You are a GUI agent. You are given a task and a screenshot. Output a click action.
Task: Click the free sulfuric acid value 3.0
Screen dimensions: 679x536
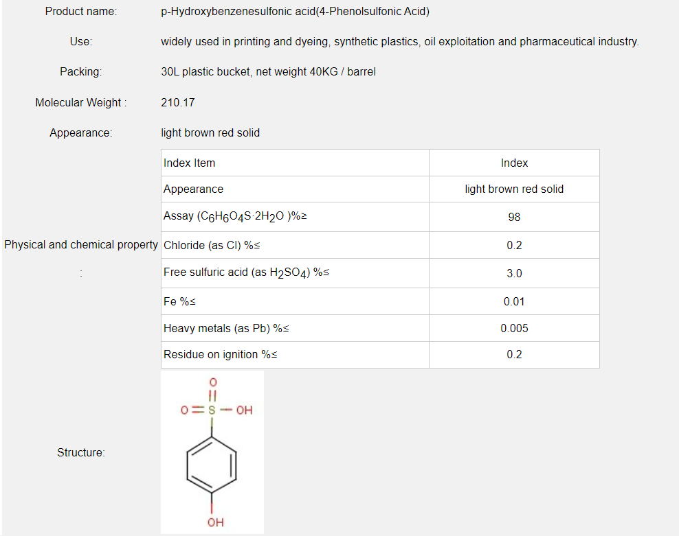[514, 273]
